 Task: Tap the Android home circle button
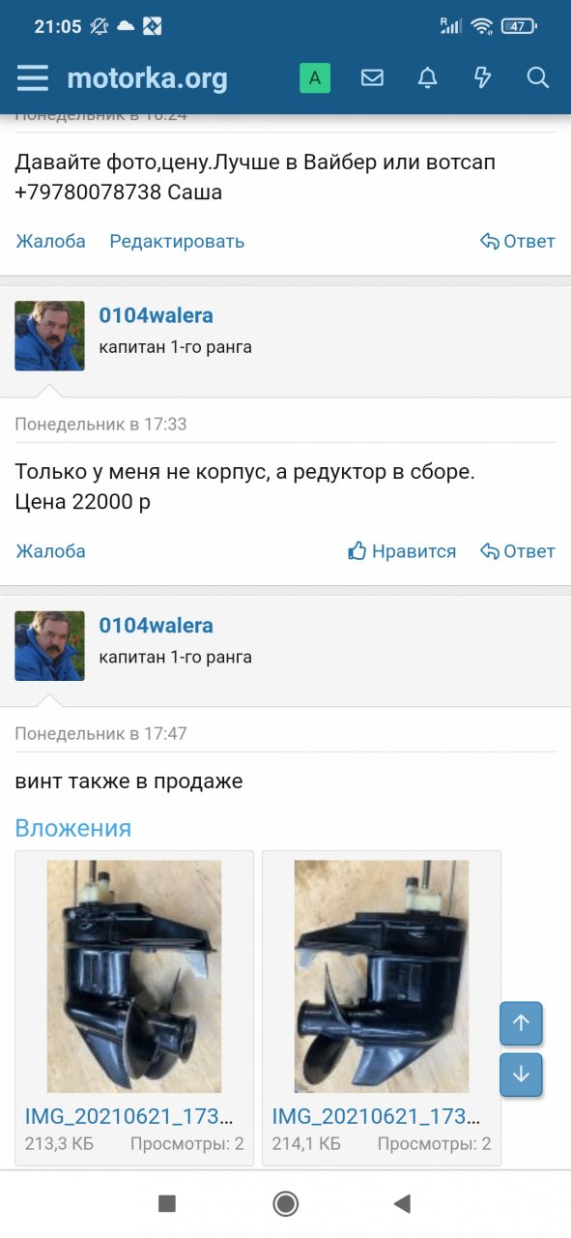[285, 1203]
